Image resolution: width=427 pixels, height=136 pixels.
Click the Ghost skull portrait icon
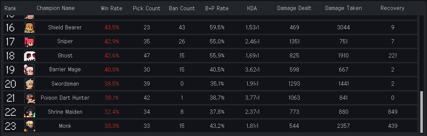(x=29, y=56)
